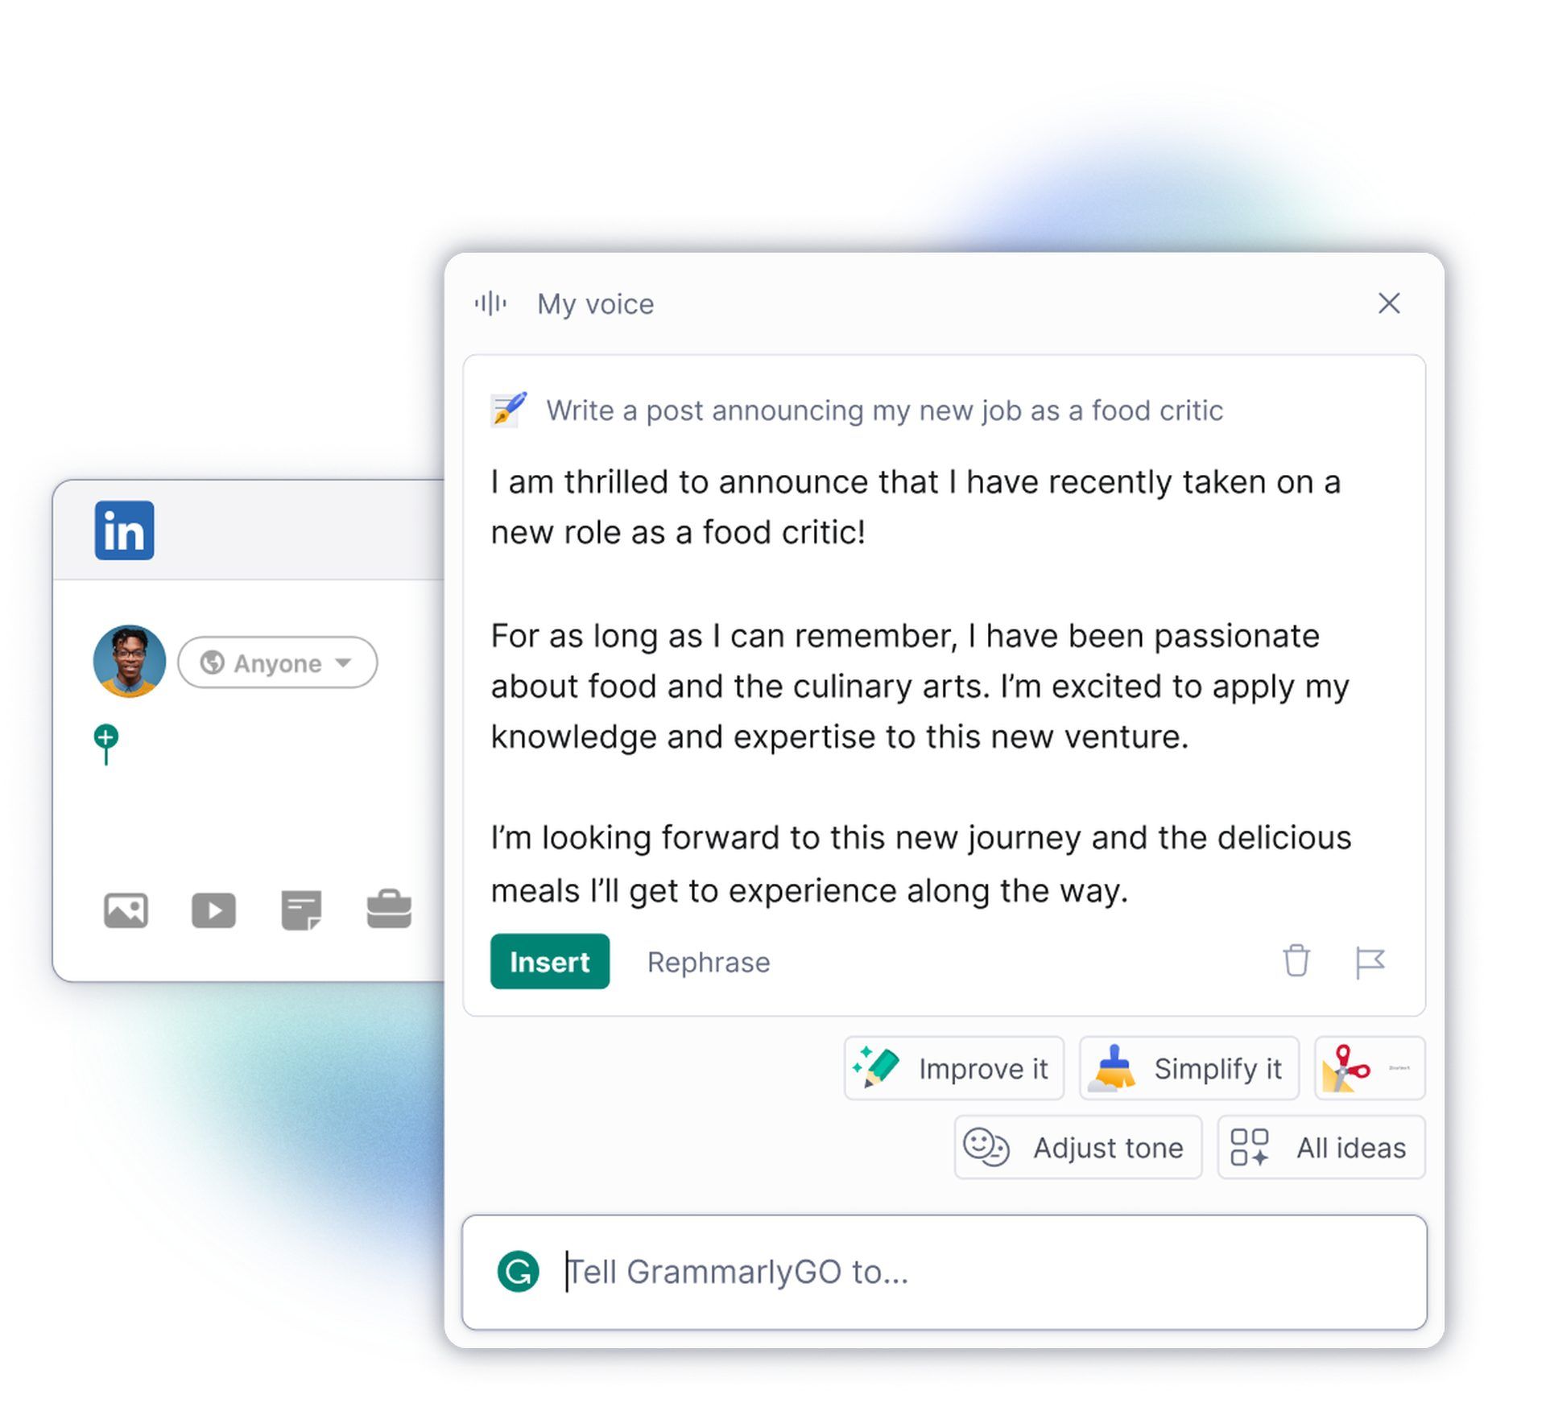The image size is (1546, 1407).
Task: Click the Insert button
Action: tap(551, 961)
